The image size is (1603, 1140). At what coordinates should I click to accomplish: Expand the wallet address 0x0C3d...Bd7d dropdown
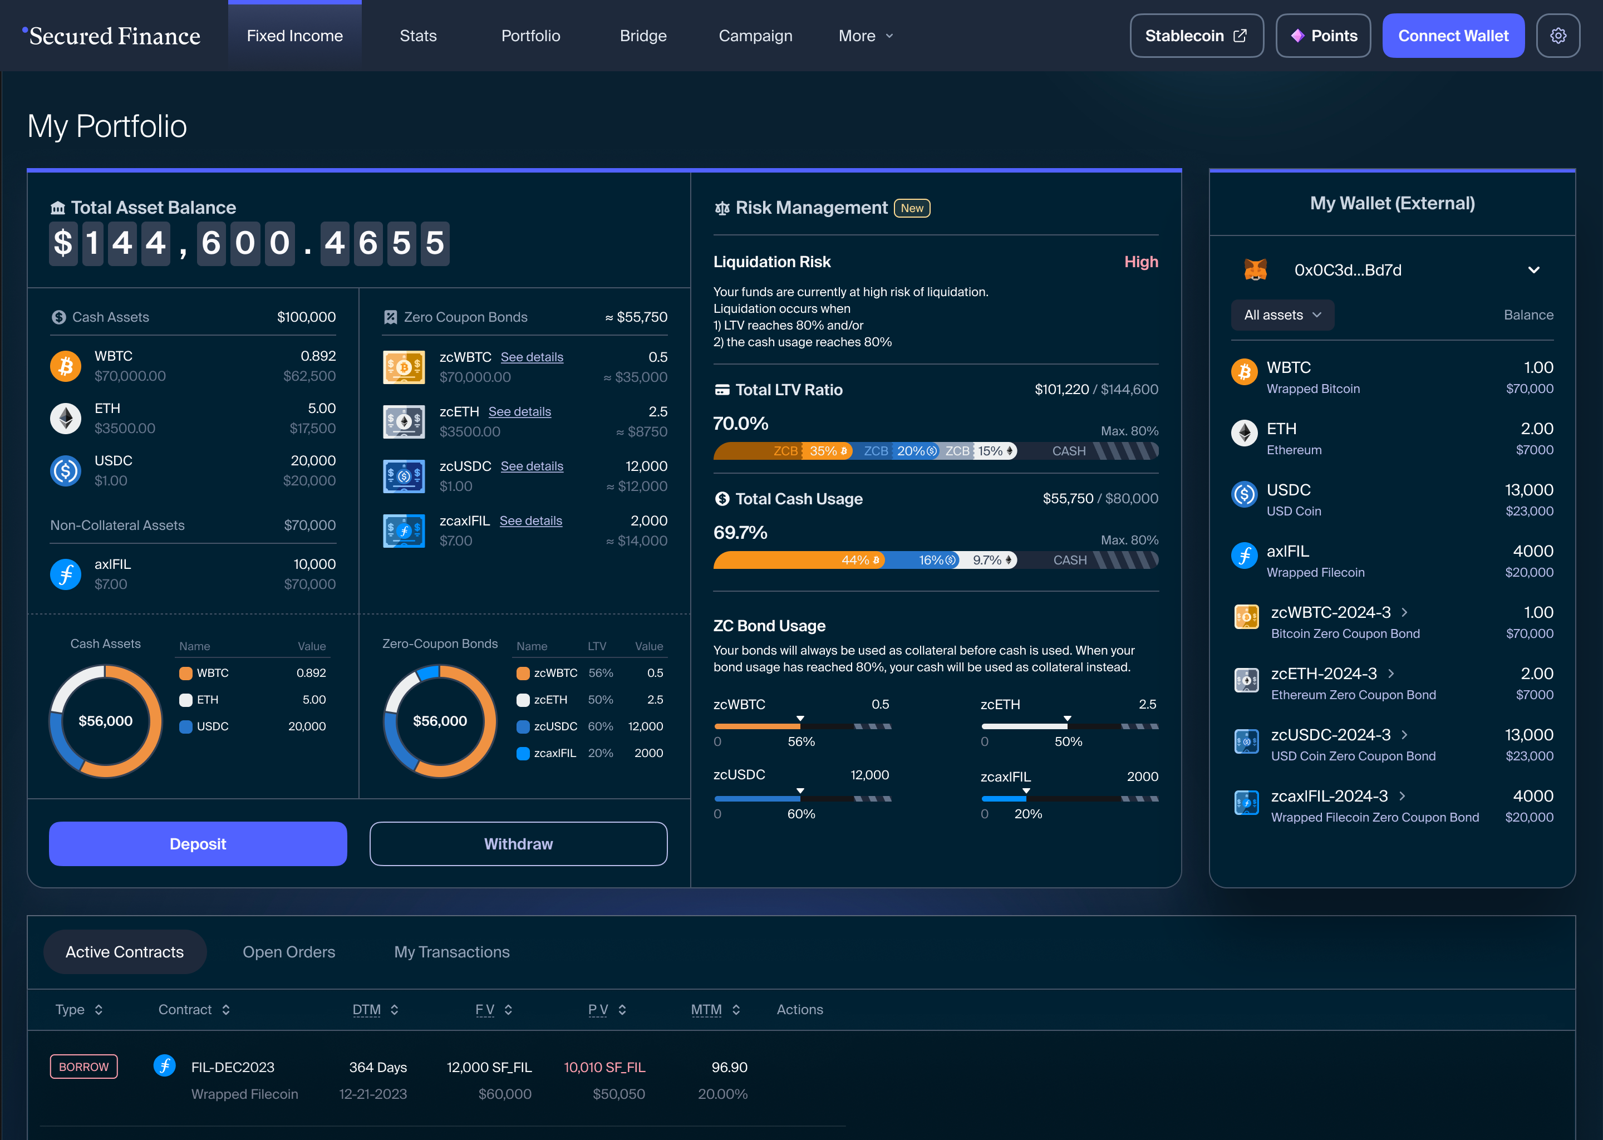(x=1533, y=271)
